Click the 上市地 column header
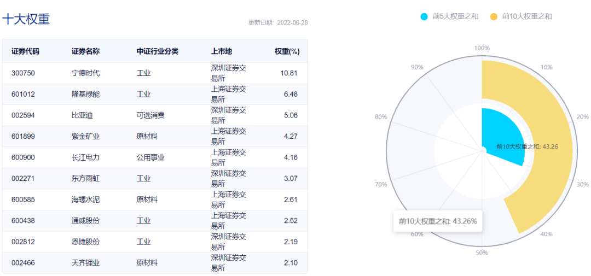Screen dimensions: 591x276 222,51
